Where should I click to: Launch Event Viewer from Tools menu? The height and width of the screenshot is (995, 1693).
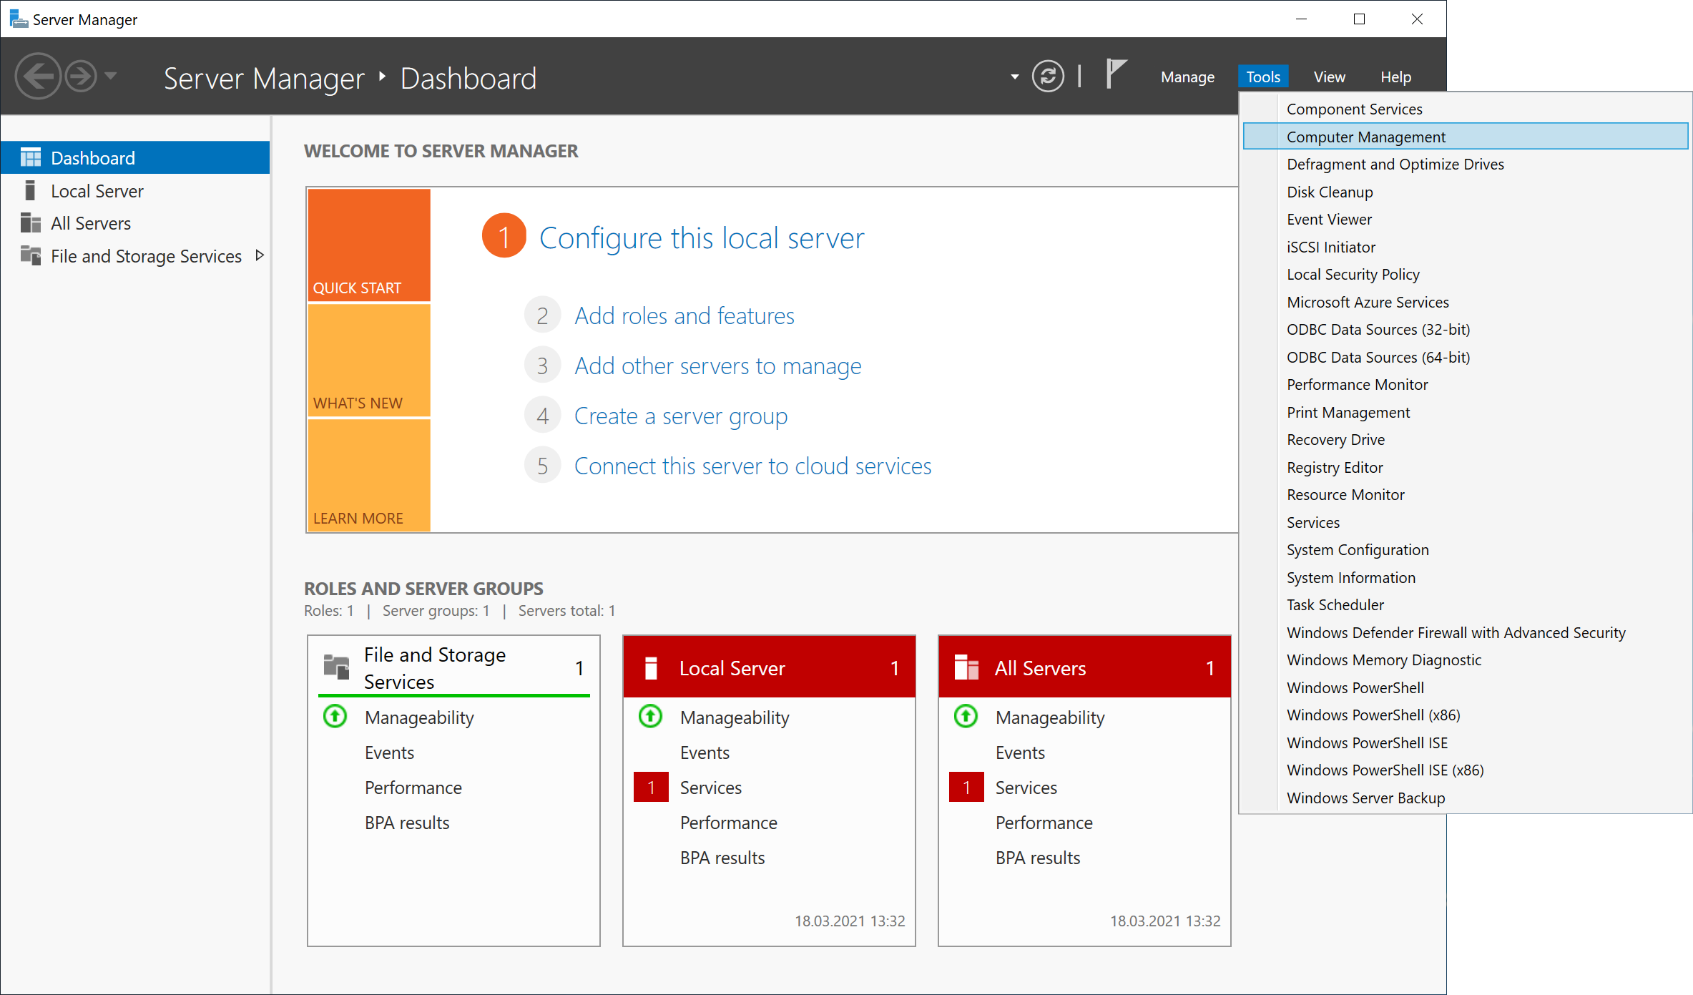point(1466,219)
